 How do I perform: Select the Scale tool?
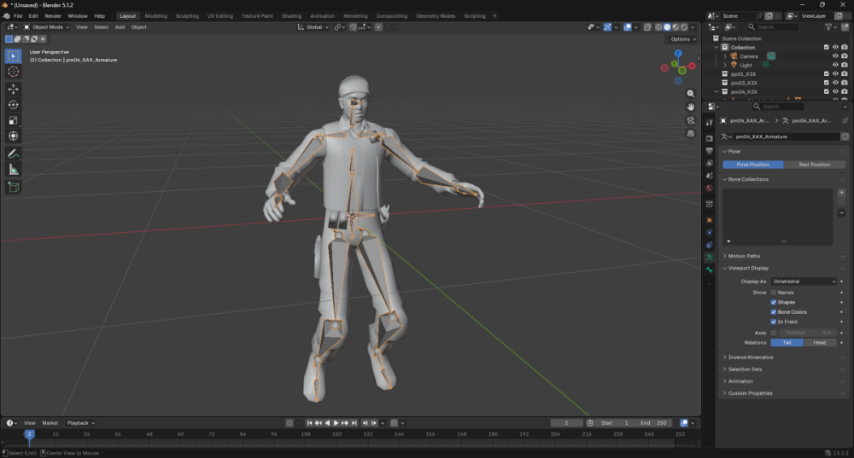14,120
